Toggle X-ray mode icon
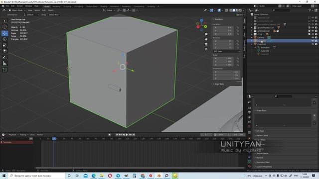 coord(226,10)
